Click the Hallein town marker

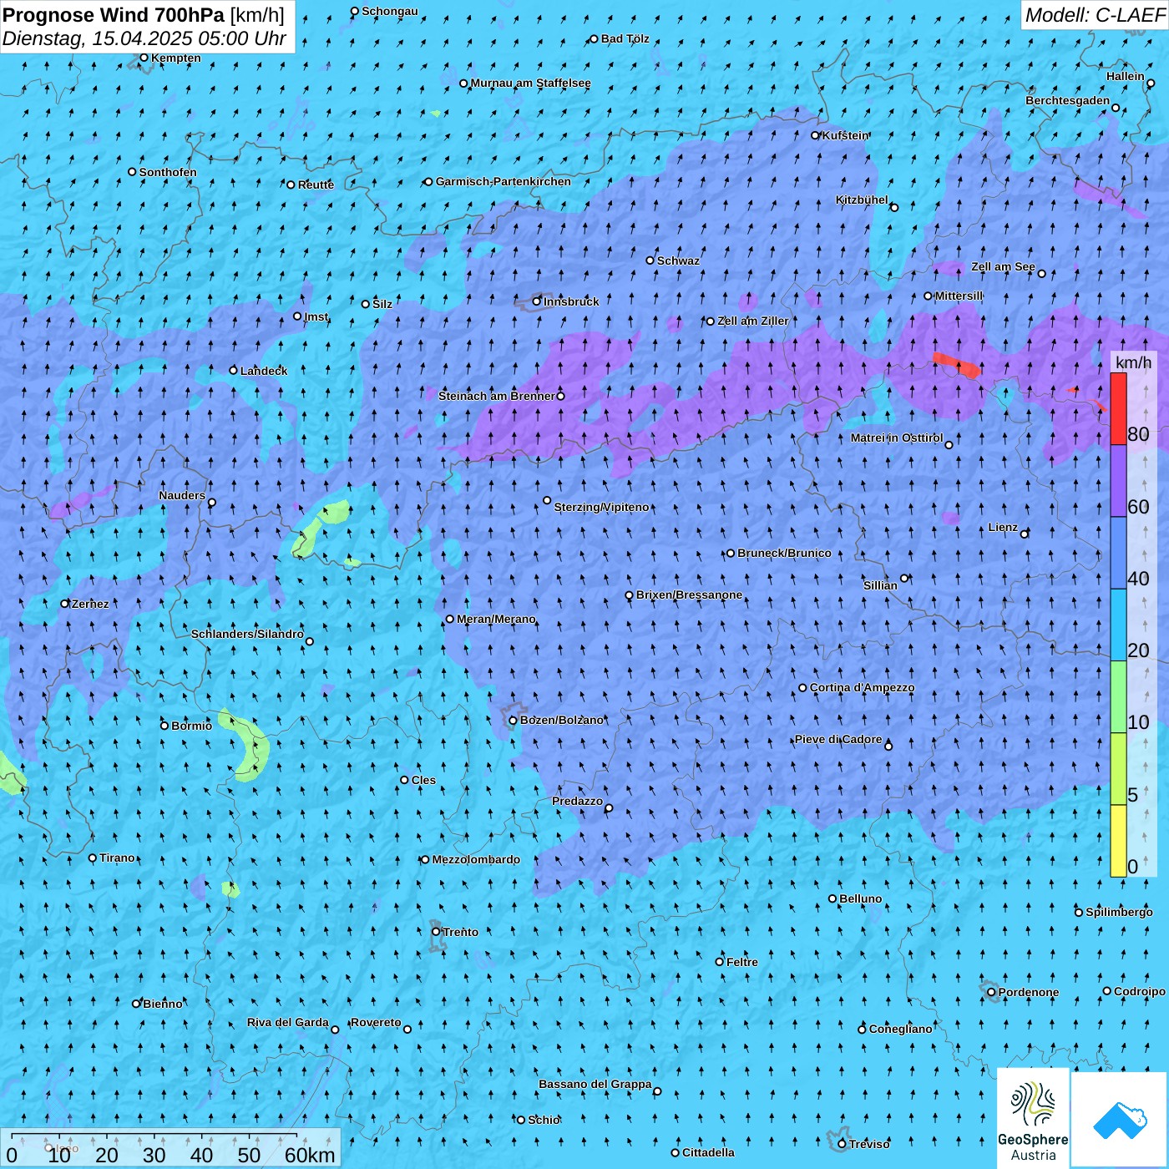pyautogui.click(x=1151, y=83)
